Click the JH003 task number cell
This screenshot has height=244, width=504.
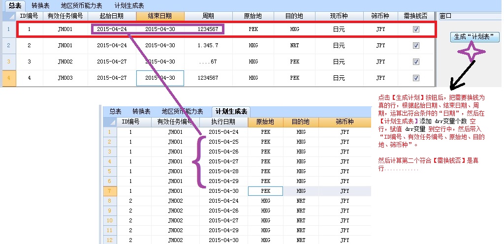click(x=65, y=78)
